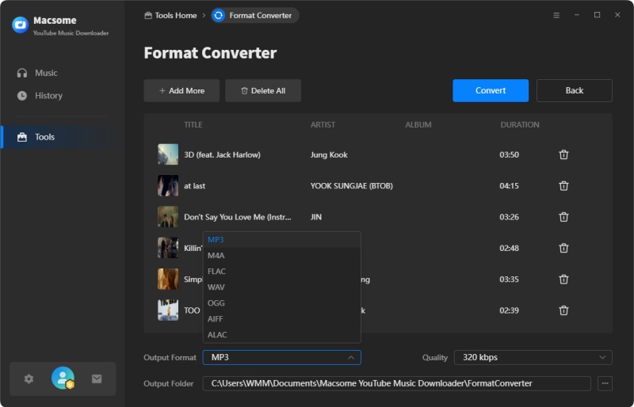
Task: Click the duration 03:26
Action: [x=509, y=217]
